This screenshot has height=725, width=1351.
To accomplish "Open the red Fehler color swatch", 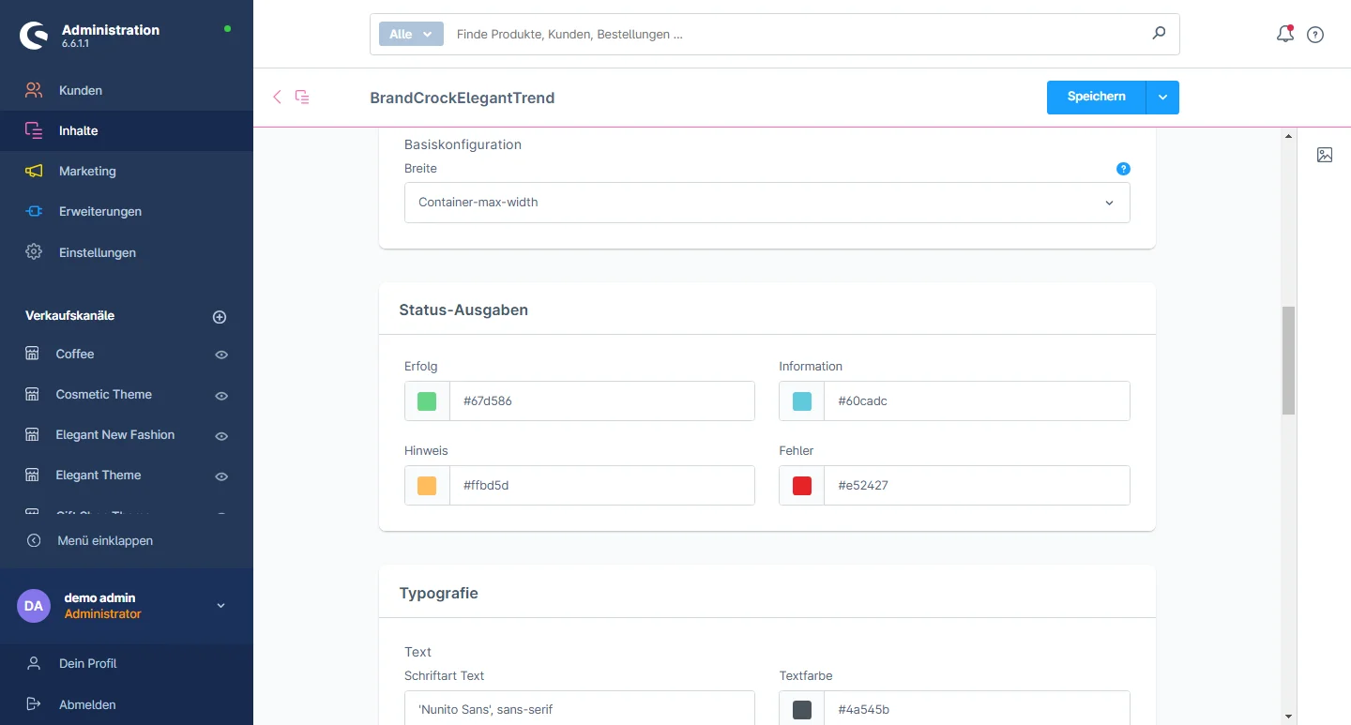I will 801,486.
